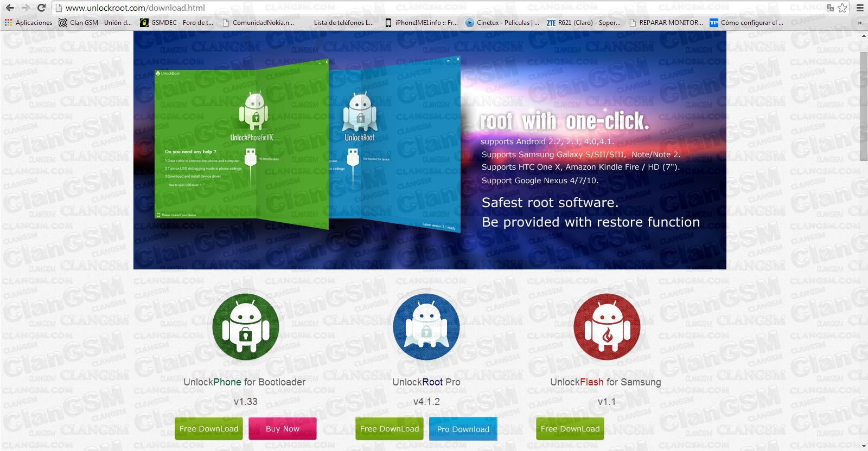The image size is (868, 451).
Task: Open the Chrome menu hamburger icon
Action: [x=860, y=8]
